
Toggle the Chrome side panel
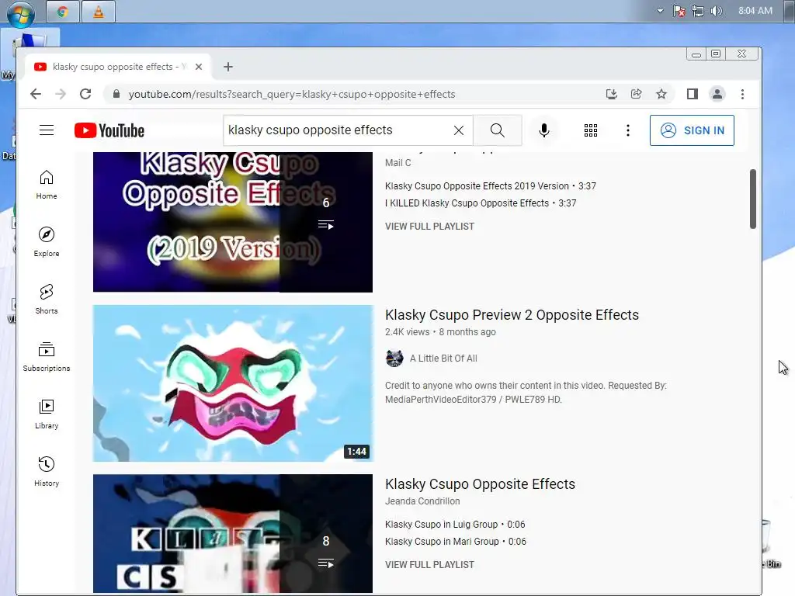692,94
